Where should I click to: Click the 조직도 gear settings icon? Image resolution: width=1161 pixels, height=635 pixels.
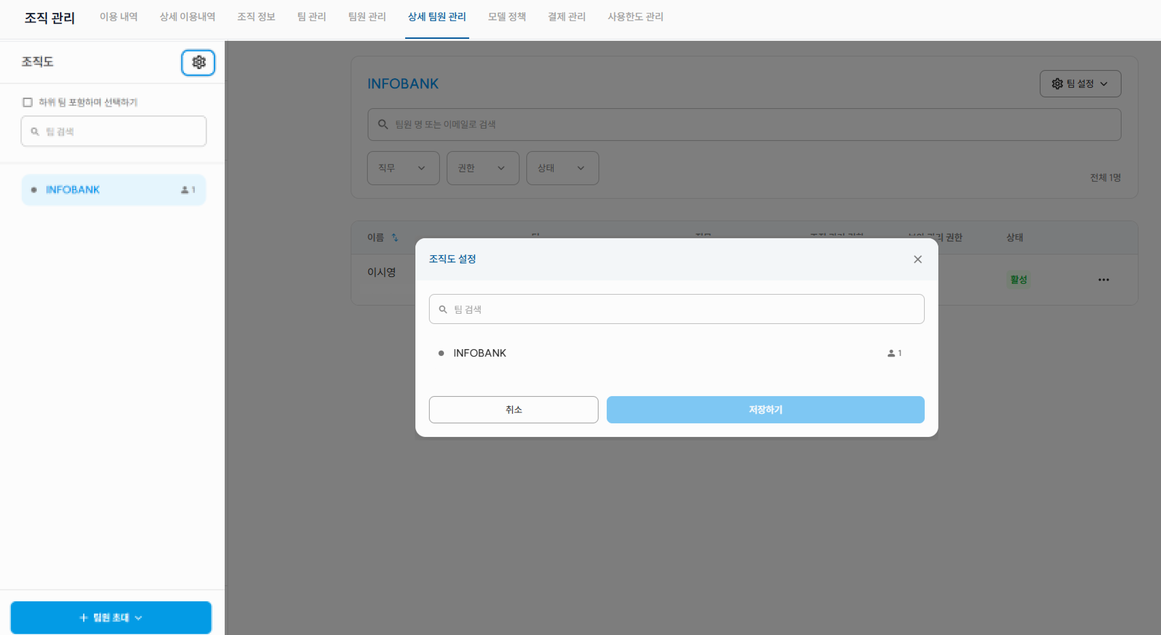click(198, 62)
